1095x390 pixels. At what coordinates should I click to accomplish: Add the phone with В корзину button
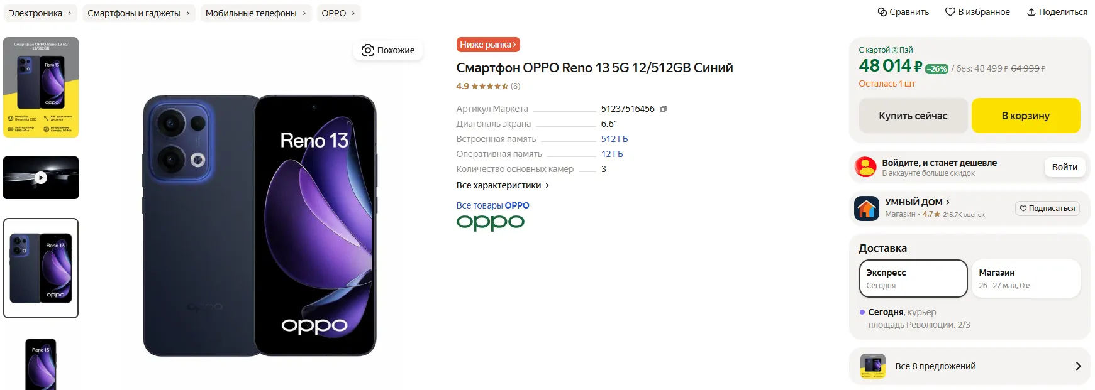[1026, 116]
